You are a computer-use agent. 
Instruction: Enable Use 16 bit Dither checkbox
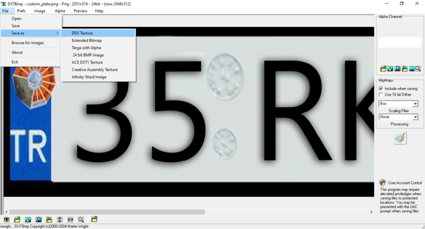click(x=381, y=95)
